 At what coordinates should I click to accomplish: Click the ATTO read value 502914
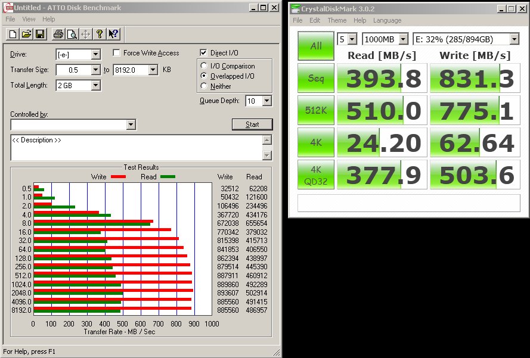click(x=257, y=293)
